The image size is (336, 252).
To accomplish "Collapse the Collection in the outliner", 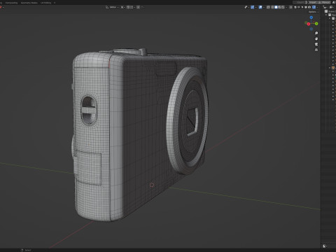I will pyautogui.click(x=327, y=15).
